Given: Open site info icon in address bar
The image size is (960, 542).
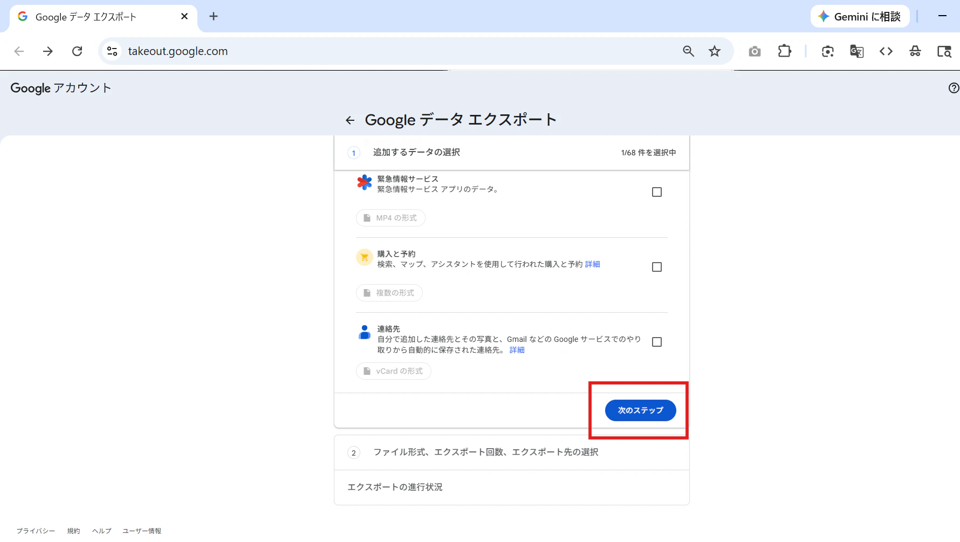Looking at the screenshot, I should coord(112,51).
